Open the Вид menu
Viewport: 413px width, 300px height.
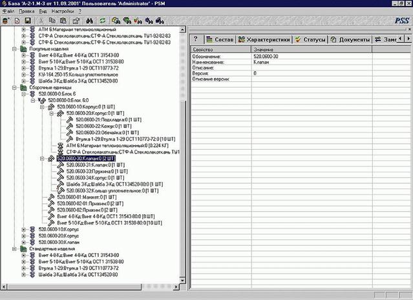[x=43, y=12]
